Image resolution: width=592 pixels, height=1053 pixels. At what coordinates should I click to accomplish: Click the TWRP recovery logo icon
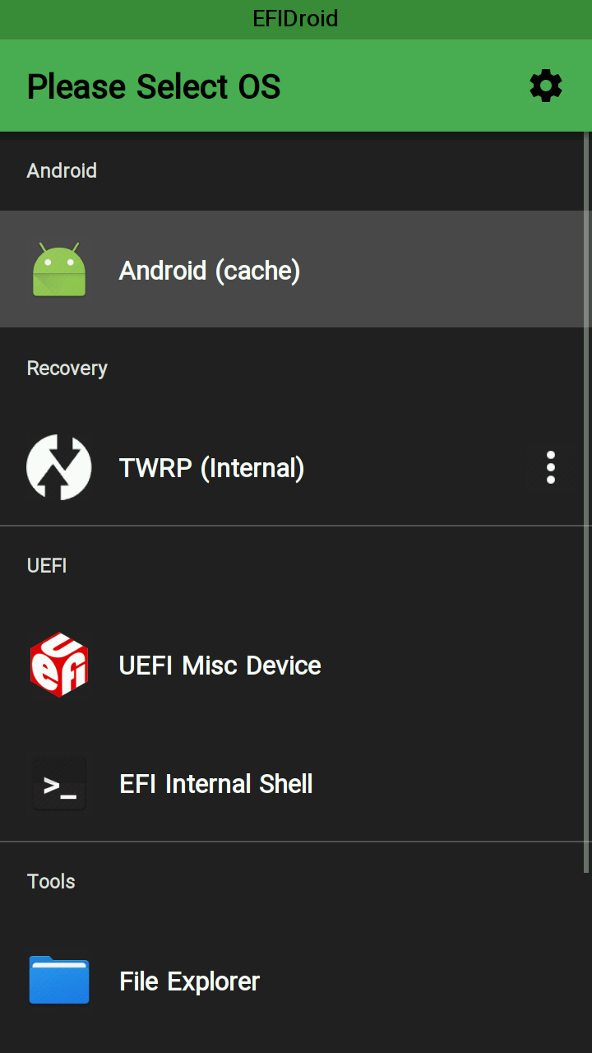click(x=59, y=467)
